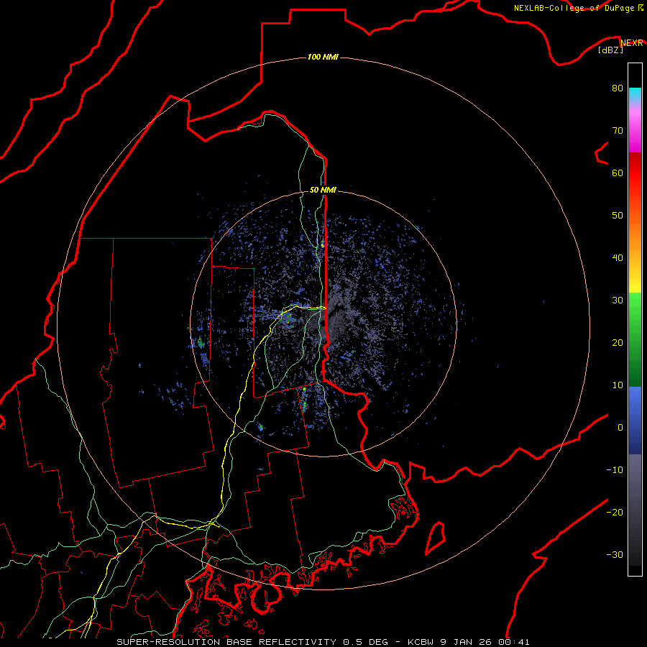Screen dimensions: 647x647
Task: Click the 40 value on the dBZ scale
Action: coord(618,258)
